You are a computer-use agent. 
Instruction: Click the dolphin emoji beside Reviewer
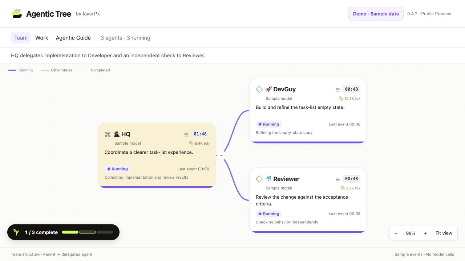[x=268, y=179]
